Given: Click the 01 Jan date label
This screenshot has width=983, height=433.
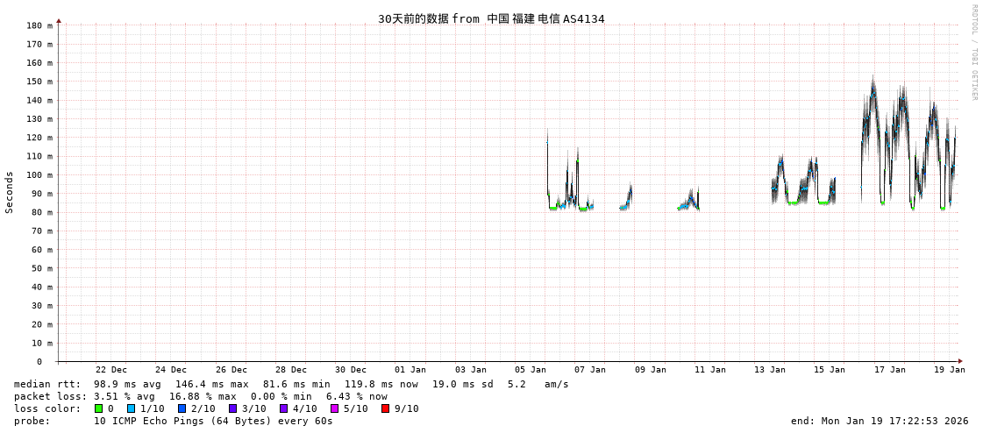Looking at the screenshot, I should pyautogui.click(x=410, y=370).
